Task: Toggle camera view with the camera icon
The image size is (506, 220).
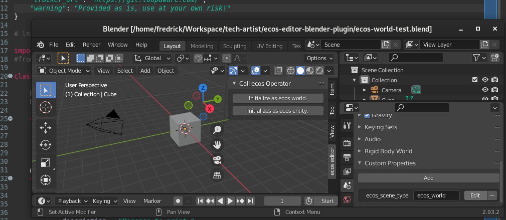Action: click(x=217, y=160)
